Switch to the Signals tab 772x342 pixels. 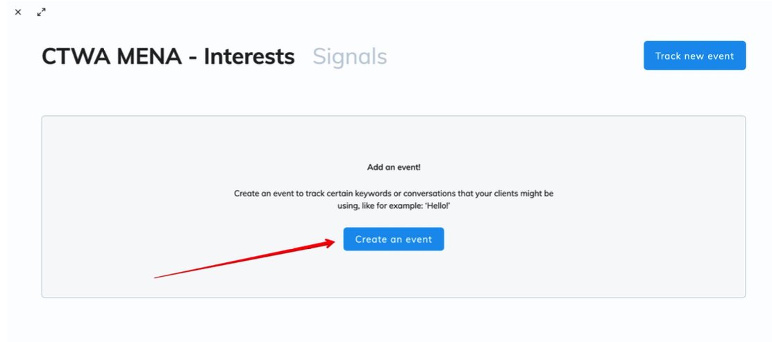click(350, 56)
